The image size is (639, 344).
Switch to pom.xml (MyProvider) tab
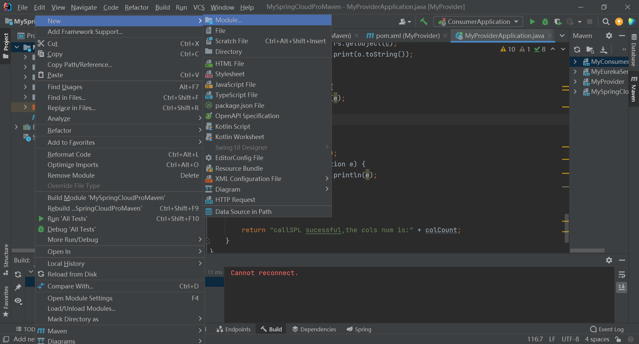point(407,36)
